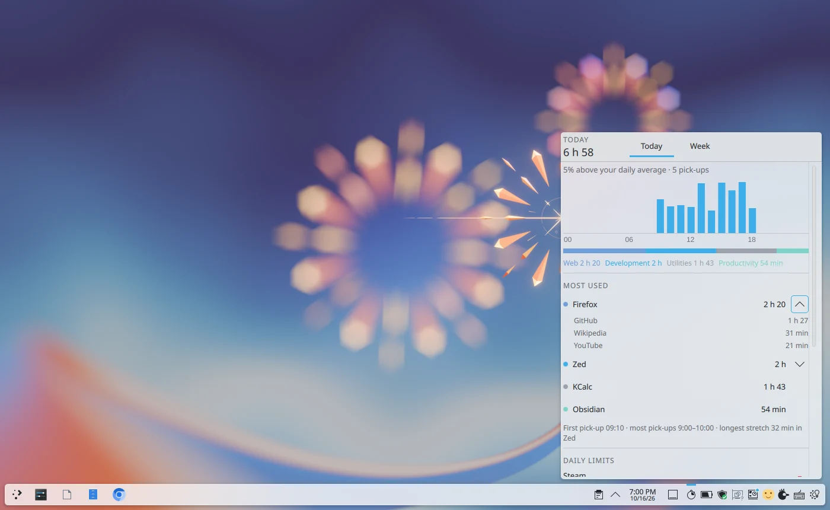
Task: Click the Productivity 54 min label
Action: click(x=751, y=263)
